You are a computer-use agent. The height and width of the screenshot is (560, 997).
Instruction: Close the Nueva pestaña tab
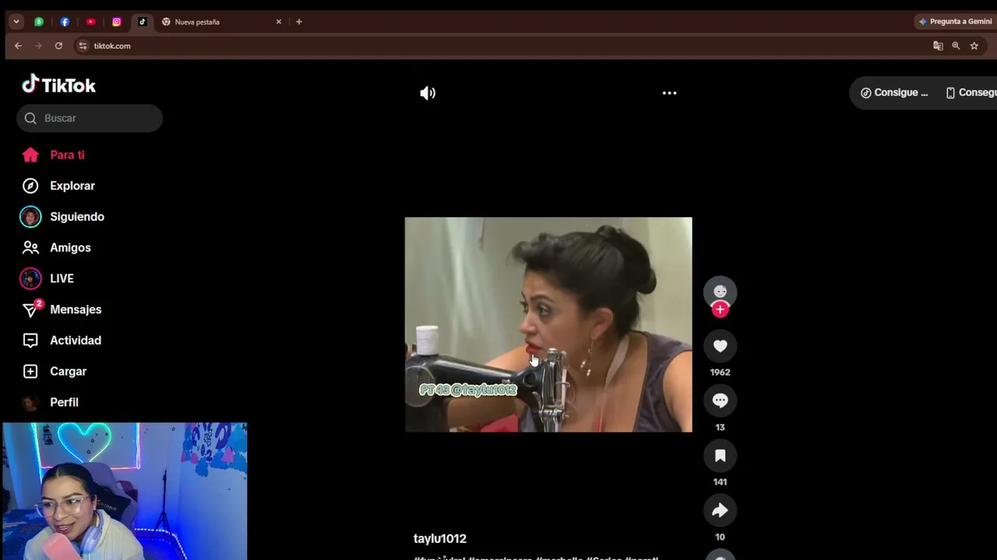279,22
